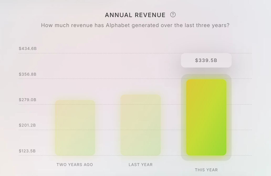
Task: Select the highlighted This Year revenue bar
Action: (x=206, y=117)
